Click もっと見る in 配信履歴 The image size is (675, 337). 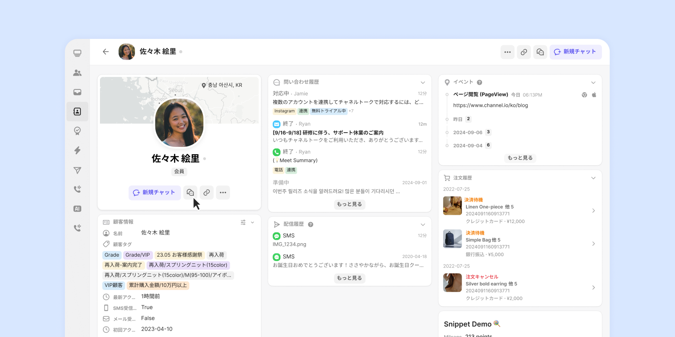pos(350,278)
